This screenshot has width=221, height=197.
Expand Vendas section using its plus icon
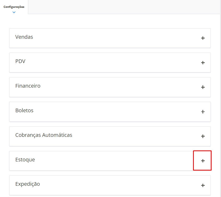coord(203,38)
